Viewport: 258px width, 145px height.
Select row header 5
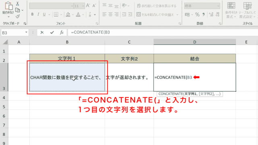pyautogui.click(x=4, y=107)
